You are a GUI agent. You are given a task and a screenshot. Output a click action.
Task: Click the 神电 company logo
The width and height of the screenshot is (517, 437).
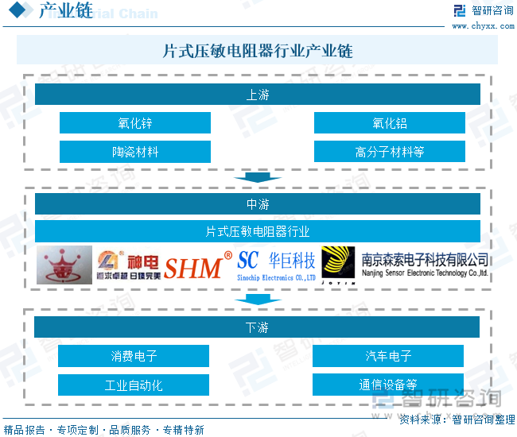pos(129,265)
